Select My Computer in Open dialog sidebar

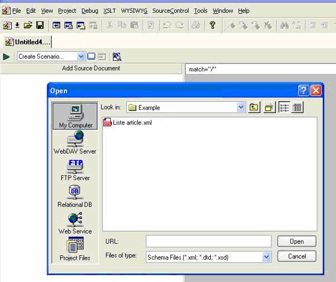coord(75,116)
